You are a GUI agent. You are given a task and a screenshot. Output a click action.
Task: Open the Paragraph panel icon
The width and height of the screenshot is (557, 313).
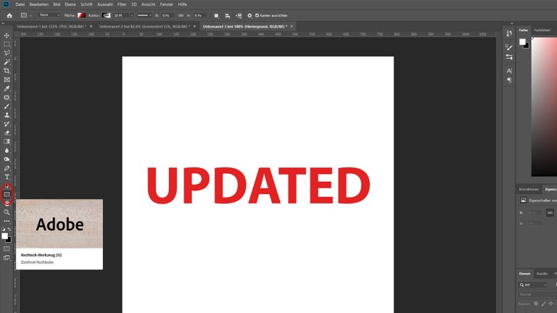[509, 80]
